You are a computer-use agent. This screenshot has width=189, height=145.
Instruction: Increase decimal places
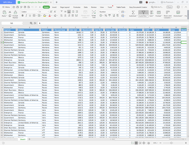tap(114, 16)
